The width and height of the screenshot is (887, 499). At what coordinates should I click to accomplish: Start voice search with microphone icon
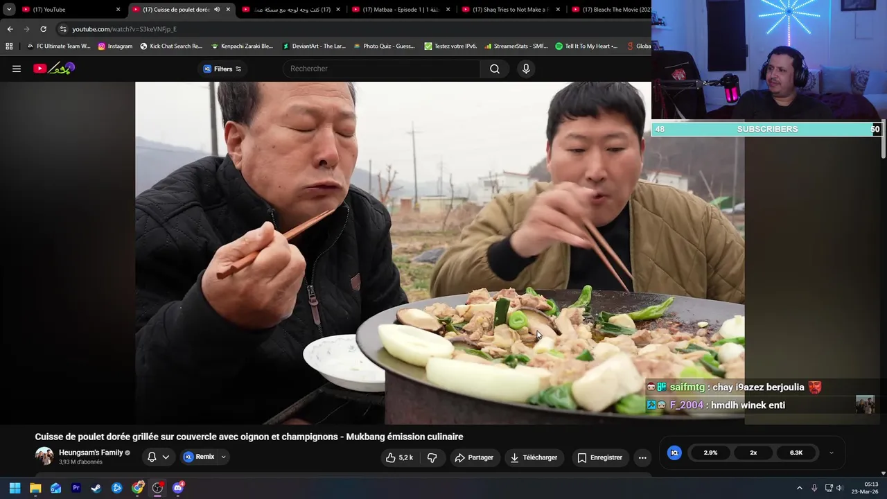click(x=526, y=69)
